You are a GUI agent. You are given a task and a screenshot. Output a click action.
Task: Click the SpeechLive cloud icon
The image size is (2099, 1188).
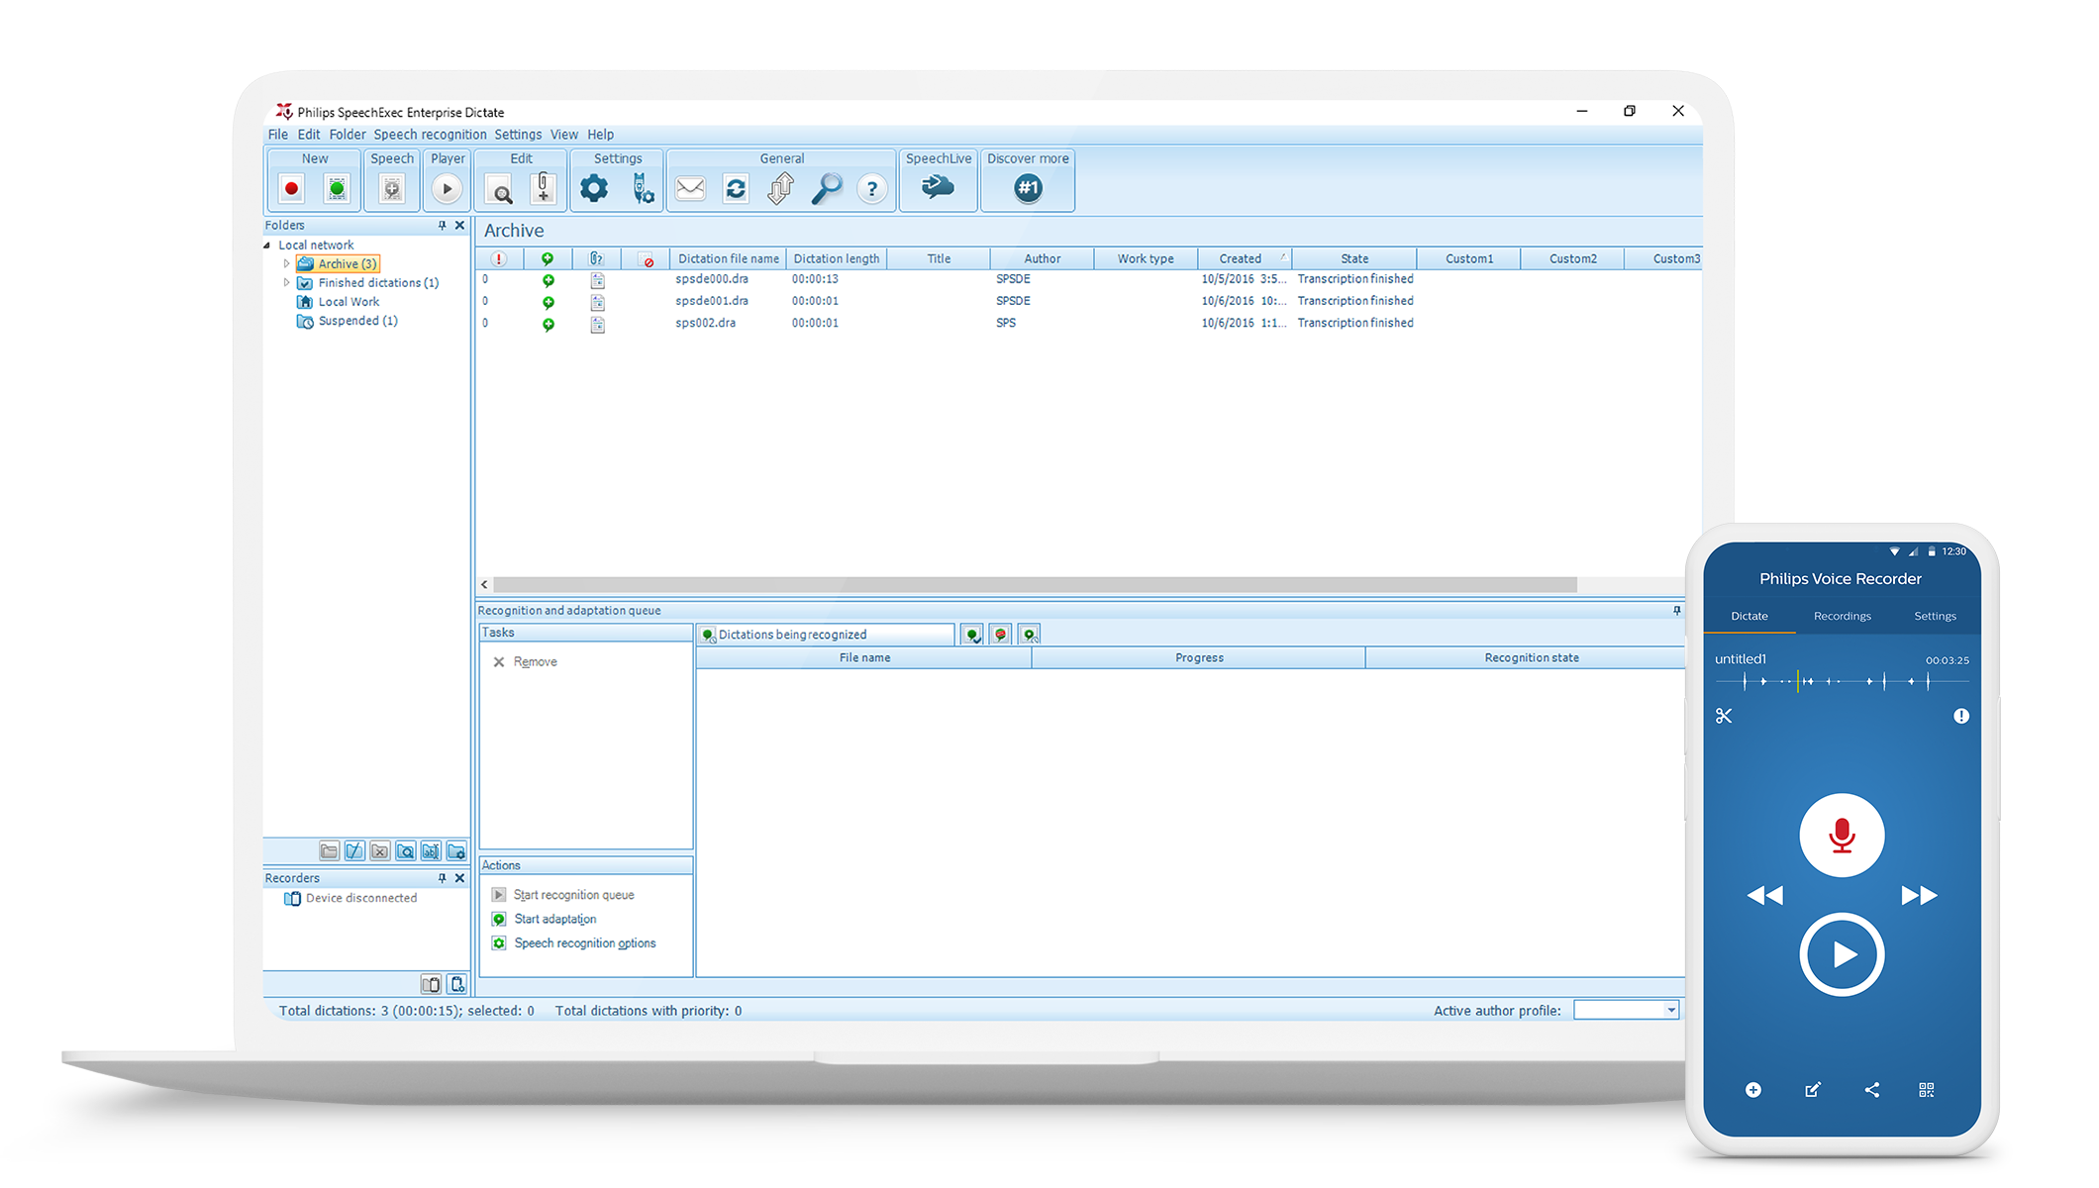coord(937,186)
